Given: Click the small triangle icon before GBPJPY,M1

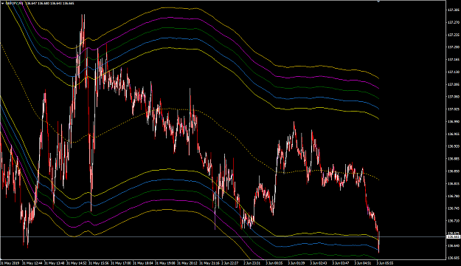Looking at the screenshot, I should click(x=3, y=3).
